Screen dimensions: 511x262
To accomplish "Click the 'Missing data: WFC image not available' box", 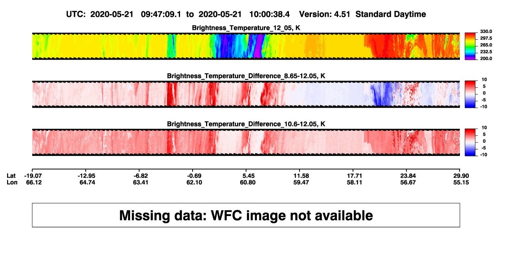I will point(246,215).
